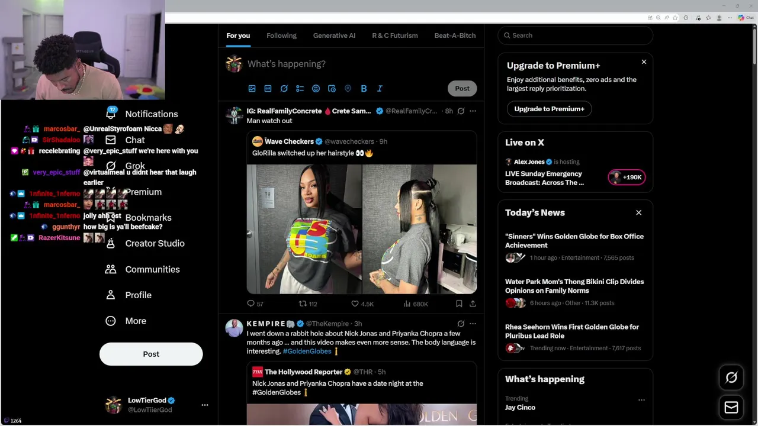Click the composer Post button
This screenshot has height=426, width=758.
462,88
